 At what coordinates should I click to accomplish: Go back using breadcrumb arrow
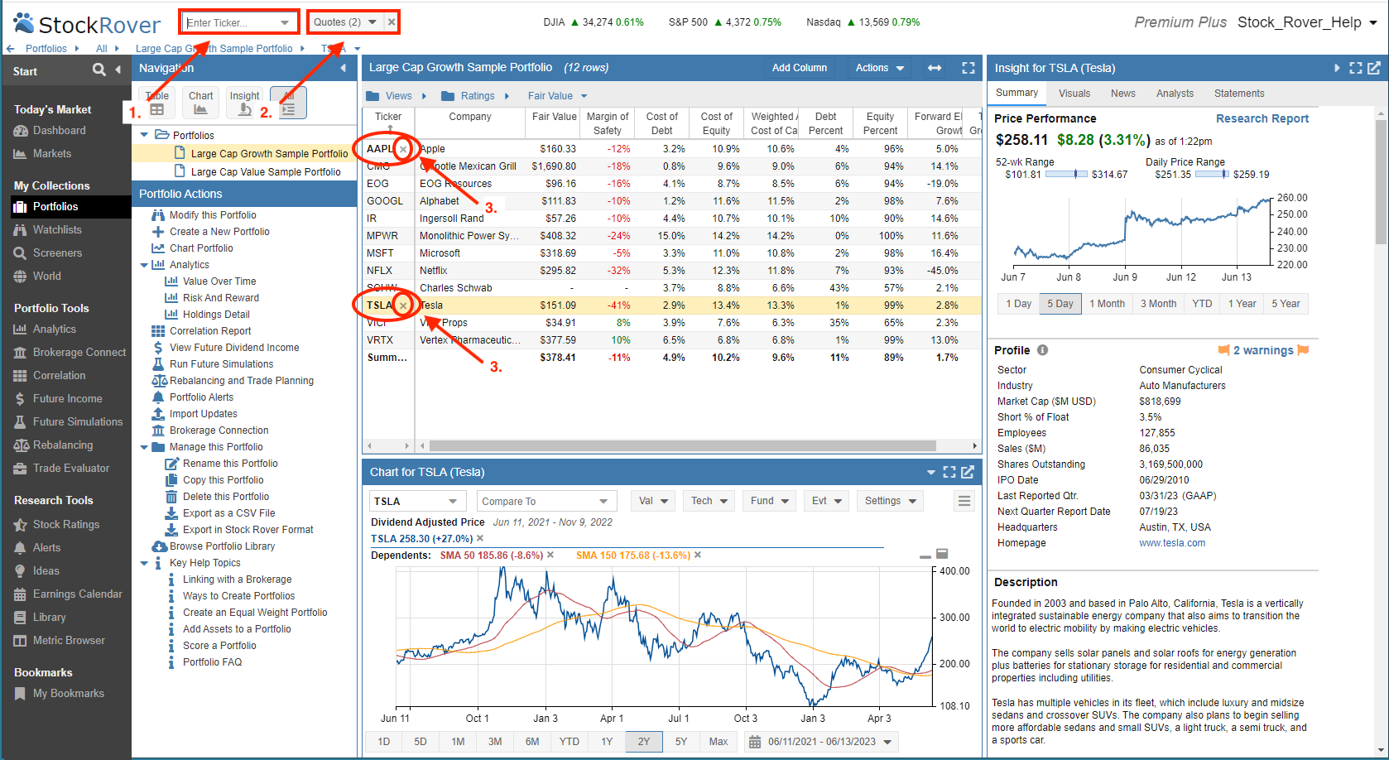(x=10, y=49)
